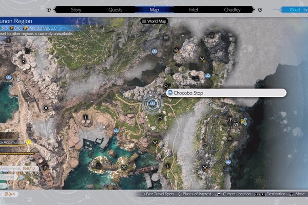Screen dimensions: 308x205
Task: Click the "Wire 3.0 Ver. 2.0" text
Action: (x=42, y=28)
